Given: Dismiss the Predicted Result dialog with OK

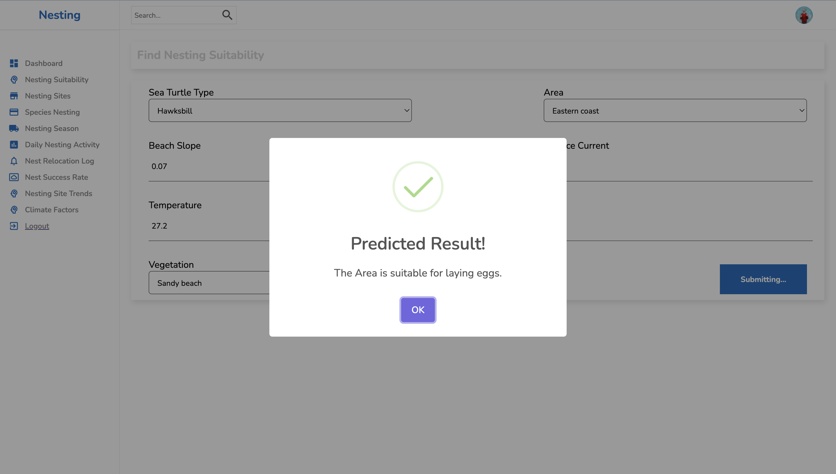Looking at the screenshot, I should tap(418, 310).
